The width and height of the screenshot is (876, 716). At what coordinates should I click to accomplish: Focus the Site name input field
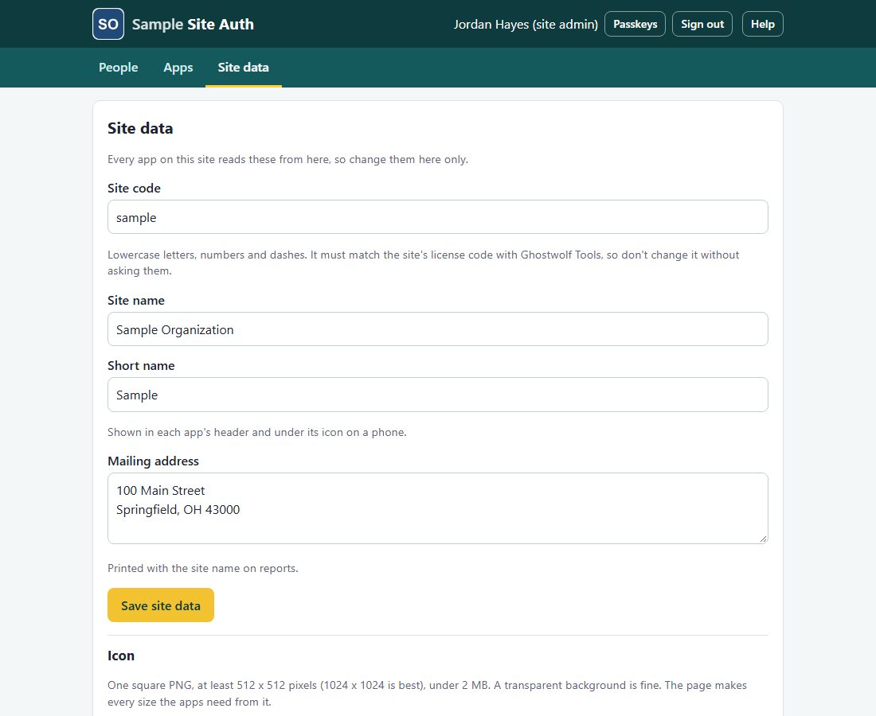[x=437, y=329]
